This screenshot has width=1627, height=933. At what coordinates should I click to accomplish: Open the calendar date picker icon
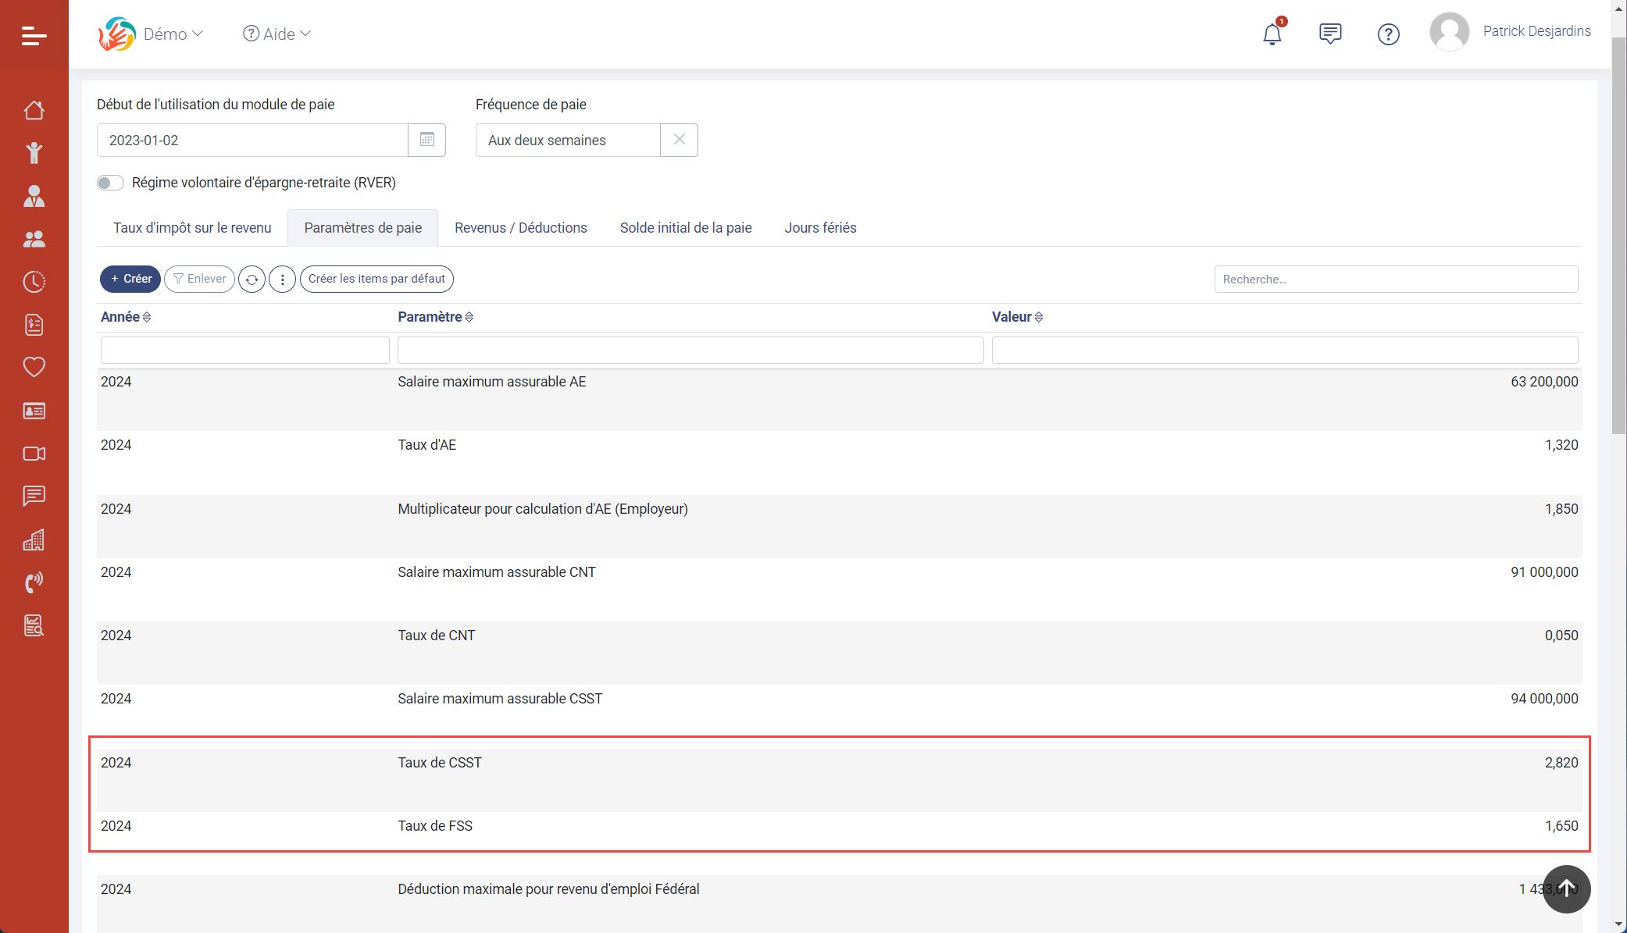click(426, 140)
